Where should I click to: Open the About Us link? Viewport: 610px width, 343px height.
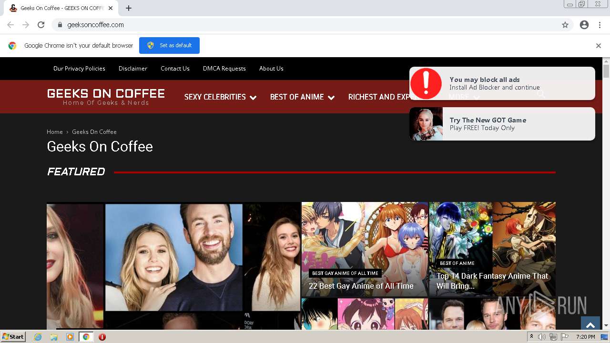[x=271, y=69]
